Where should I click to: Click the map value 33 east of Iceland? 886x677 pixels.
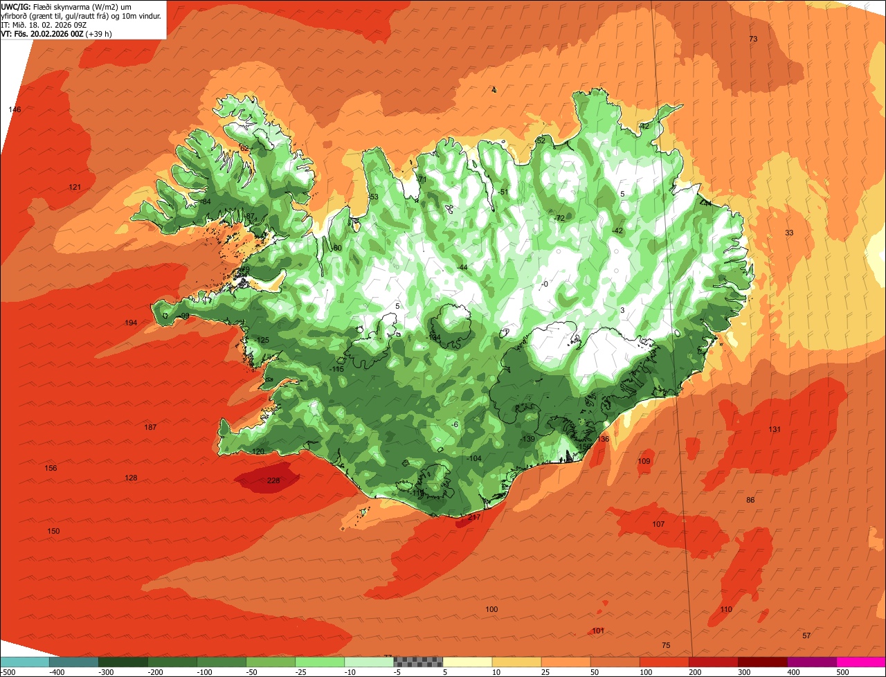[x=789, y=233]
